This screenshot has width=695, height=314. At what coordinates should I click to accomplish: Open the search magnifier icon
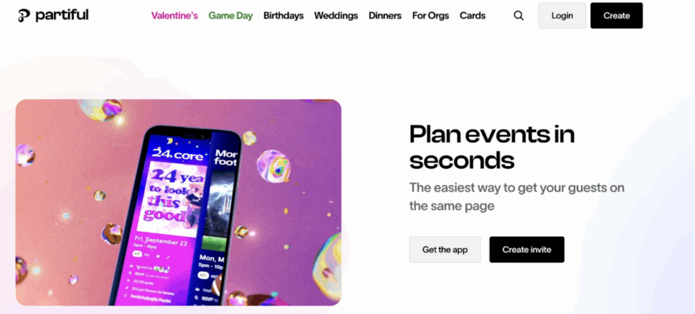point(519,16)
